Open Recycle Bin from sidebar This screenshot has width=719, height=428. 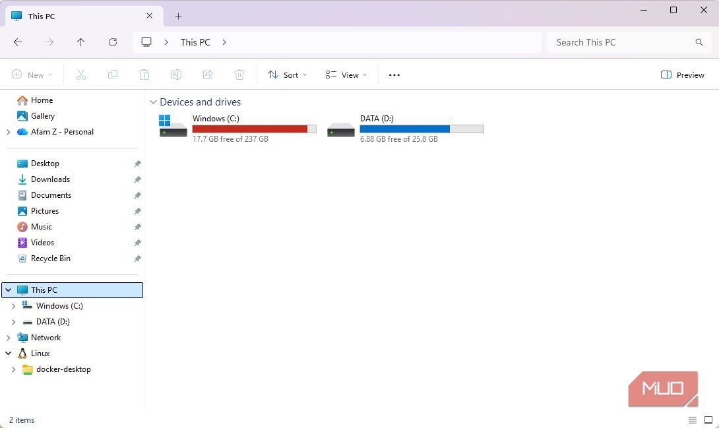(x=50, y=259)
